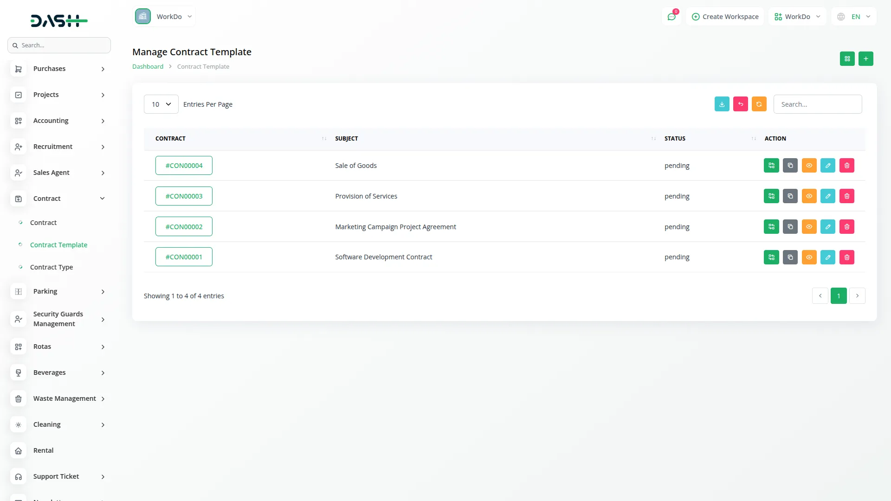Delete the Marketing Campaign Project Agreement template
Image resolution: width=891 pixels, height=501 pixels.
click(x=847, y=226)
